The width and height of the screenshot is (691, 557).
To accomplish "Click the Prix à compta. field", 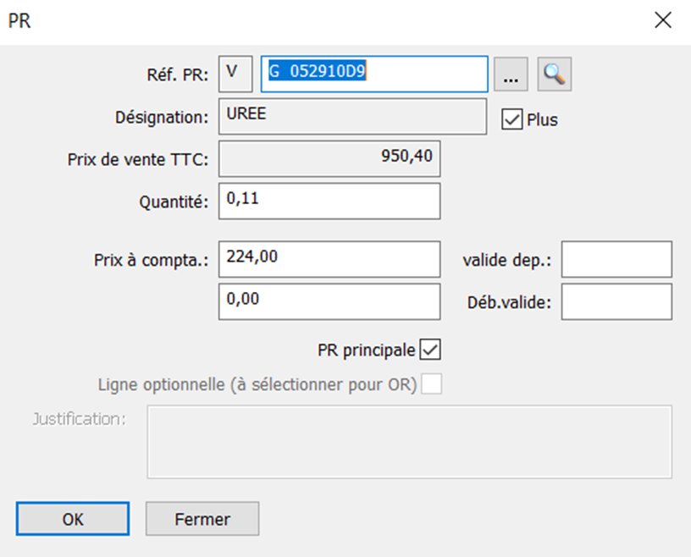I will (x=329, y=259).
